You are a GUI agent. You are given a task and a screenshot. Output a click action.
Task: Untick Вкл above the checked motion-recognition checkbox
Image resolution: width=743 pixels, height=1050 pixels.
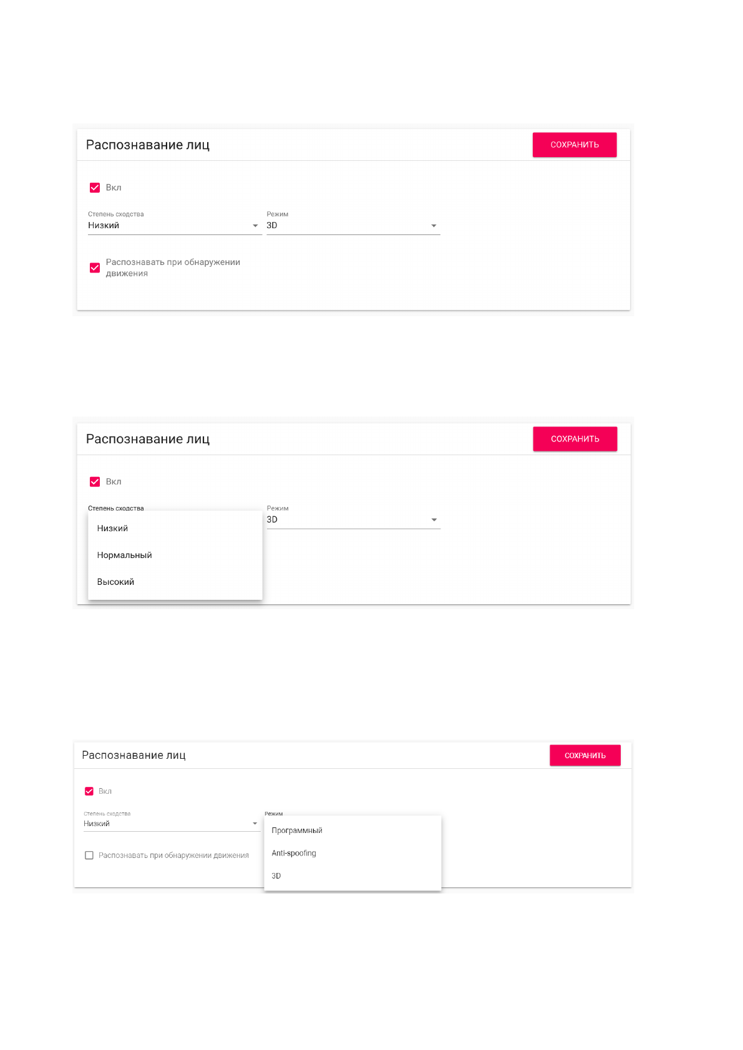tap(95, 188)
